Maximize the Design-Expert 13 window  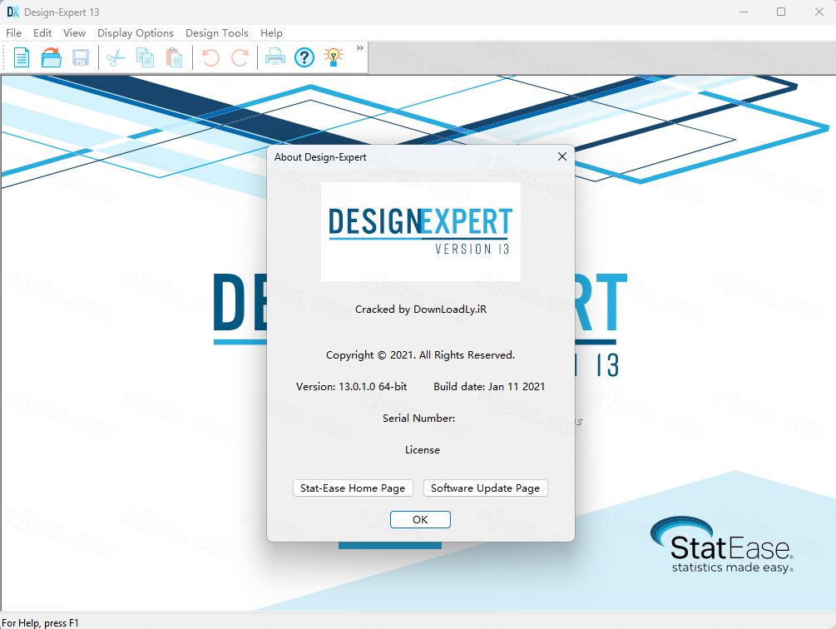pos(781,12)
